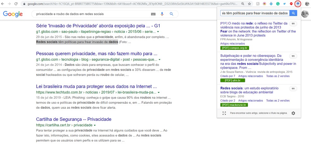Viewport: 311px width, 145px height.
Task: Open the Instagram-style extension icon
Action: 265,4
